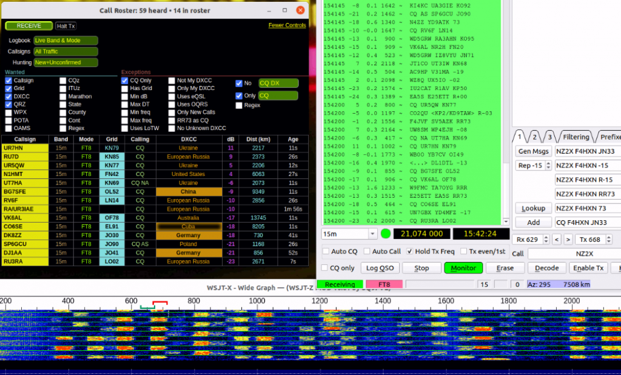621x375 pixels.
Task: Turn off the Monitor button
Action: (x=463, y=267)
